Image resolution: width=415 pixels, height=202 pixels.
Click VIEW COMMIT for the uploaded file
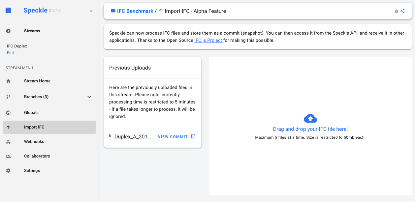point(173,136)
